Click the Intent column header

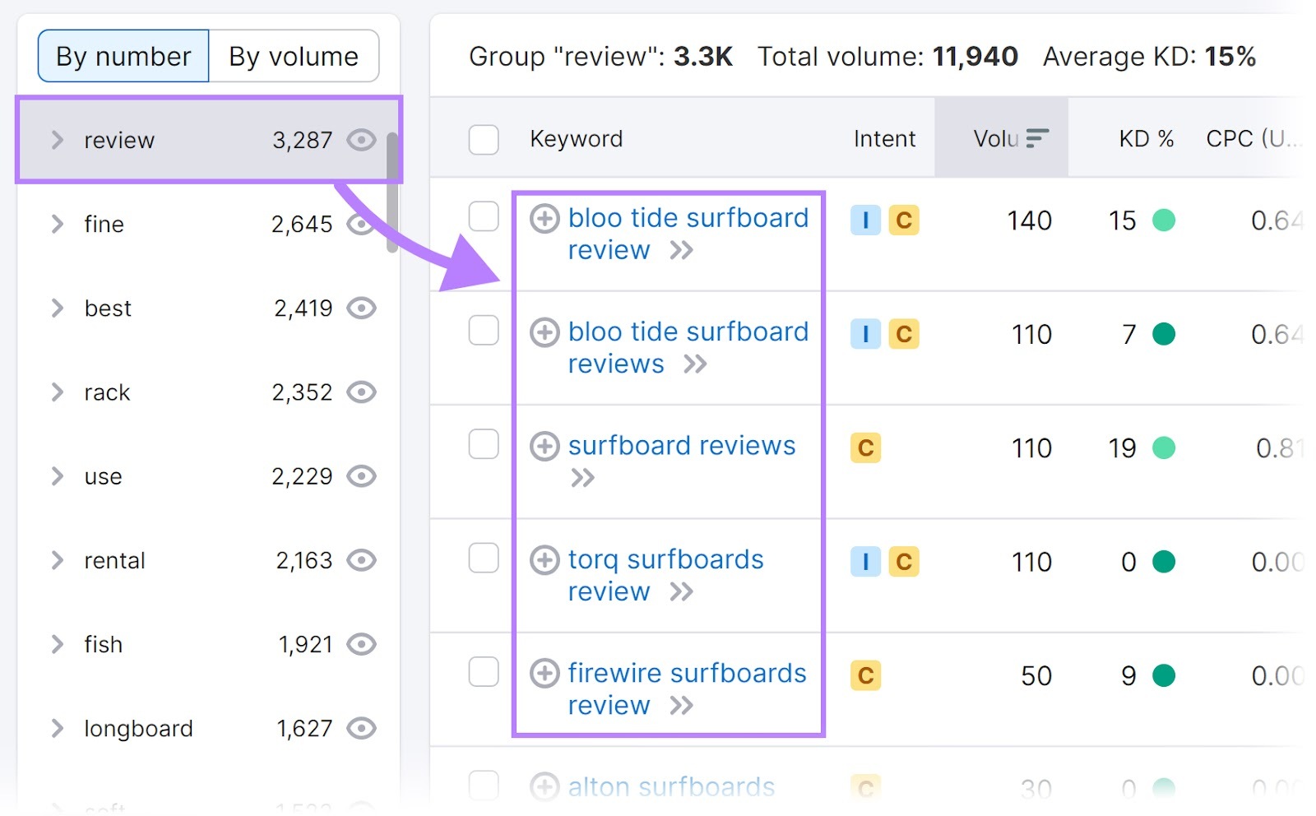pos(884,138)
